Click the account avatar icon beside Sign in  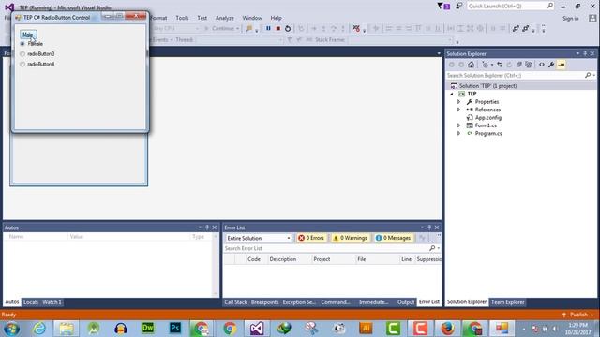point(592,18)
